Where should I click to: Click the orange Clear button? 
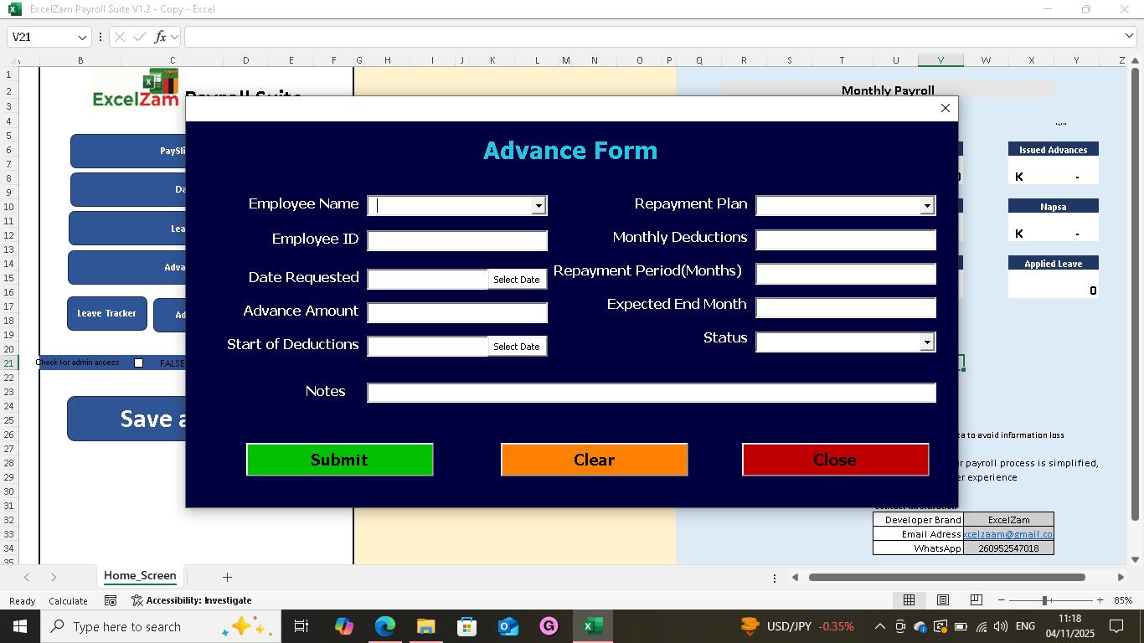pyautogui.click(x=594, y=460)
